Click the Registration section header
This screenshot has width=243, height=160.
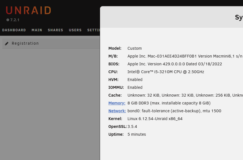[x=51, y=44]
